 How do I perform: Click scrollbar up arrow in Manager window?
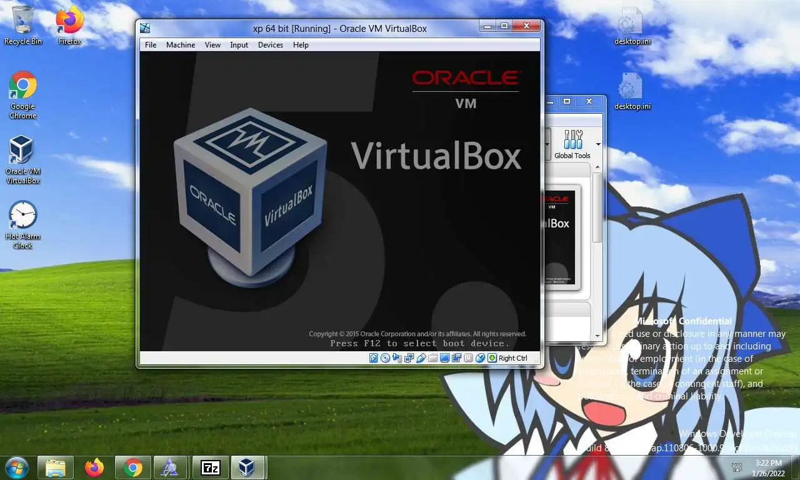coord(597,167)
